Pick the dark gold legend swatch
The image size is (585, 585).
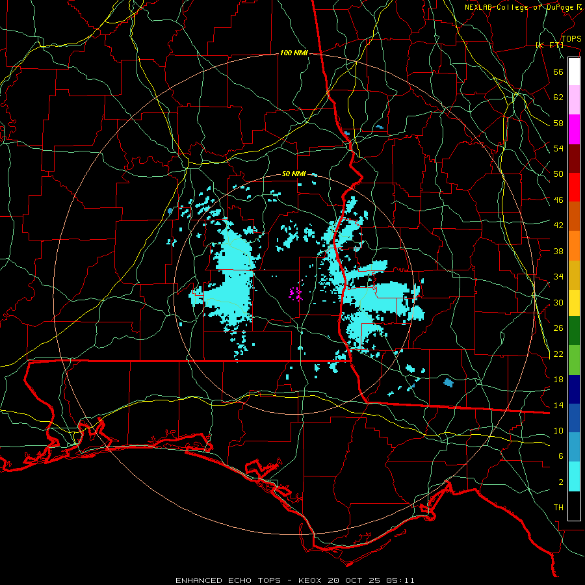click(574, 274)
